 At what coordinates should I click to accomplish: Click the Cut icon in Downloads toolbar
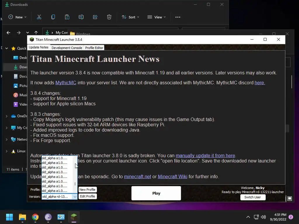[x=39, y=17]
